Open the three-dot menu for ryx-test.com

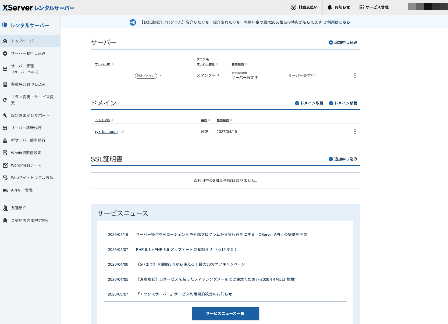(355, 132)
